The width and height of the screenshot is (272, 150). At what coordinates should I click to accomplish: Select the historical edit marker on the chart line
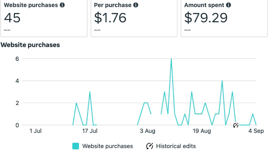coord(236,125)
